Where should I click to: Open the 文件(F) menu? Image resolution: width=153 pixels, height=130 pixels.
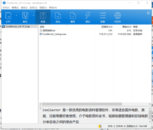click(6, 7)
